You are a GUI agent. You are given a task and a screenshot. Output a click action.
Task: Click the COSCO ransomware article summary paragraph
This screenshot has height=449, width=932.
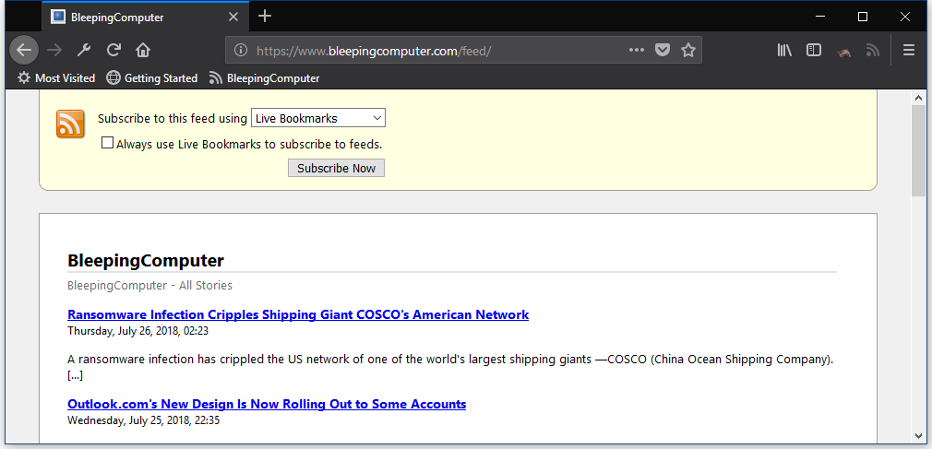pyautogui.click(x=450, y=367)
